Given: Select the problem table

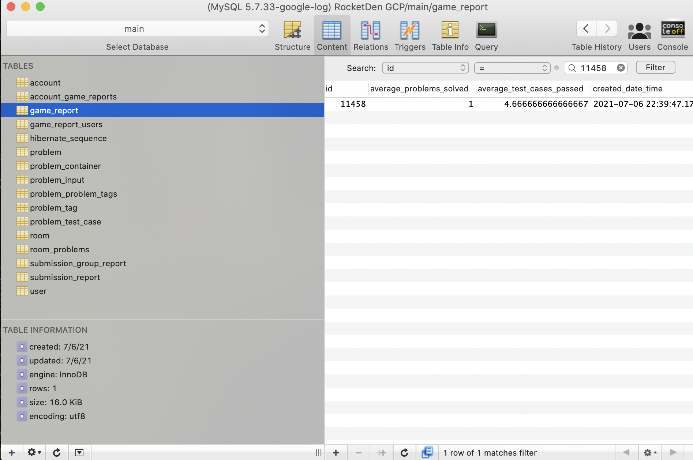Looking at the screenshot, I should point(162,152).
